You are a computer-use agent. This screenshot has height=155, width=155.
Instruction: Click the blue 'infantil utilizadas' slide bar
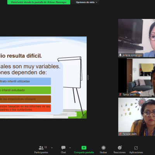click(x=26, y=81)
